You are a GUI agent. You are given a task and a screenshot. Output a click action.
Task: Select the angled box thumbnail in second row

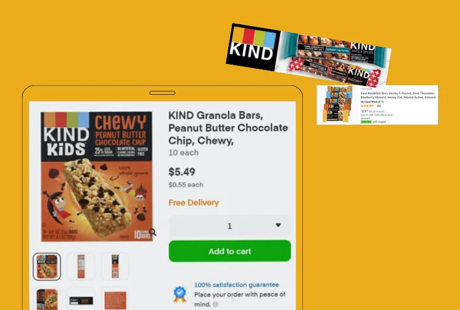47,299
